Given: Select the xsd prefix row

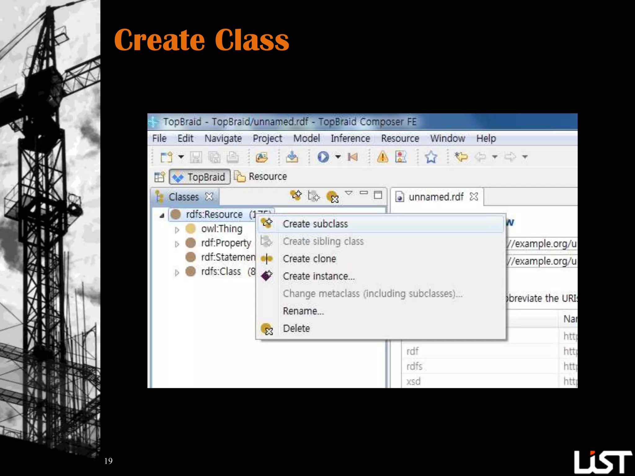Looking at the screenshot, I should point(489,381).
